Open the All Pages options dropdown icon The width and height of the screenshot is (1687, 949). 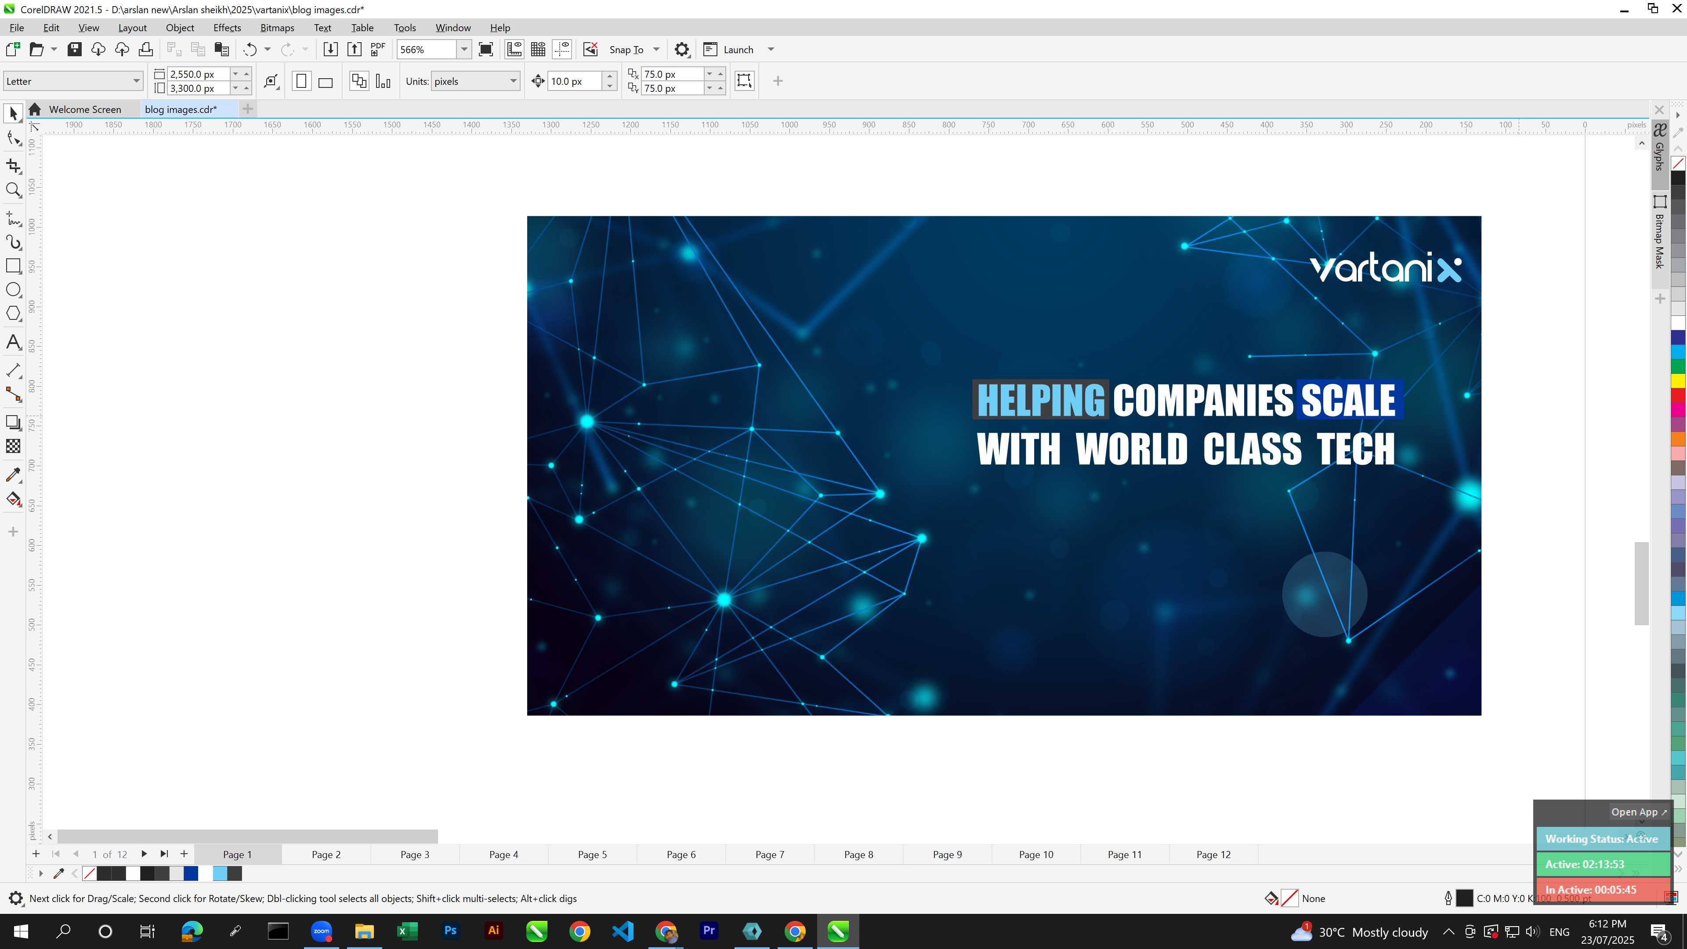coord(271,81)
